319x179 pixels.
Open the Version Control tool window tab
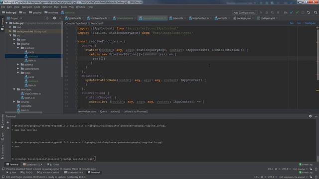coord(48,173)
